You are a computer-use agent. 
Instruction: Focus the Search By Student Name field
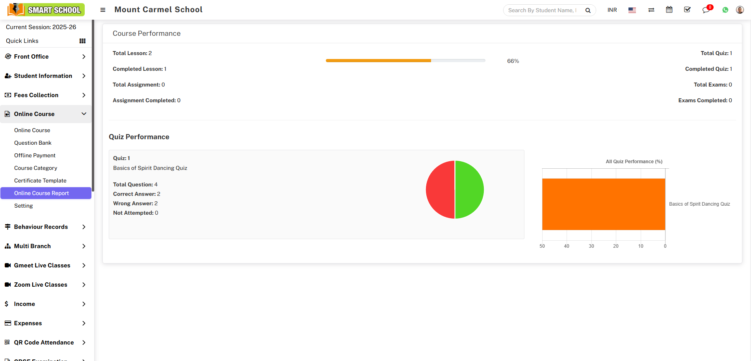point(542,11)
